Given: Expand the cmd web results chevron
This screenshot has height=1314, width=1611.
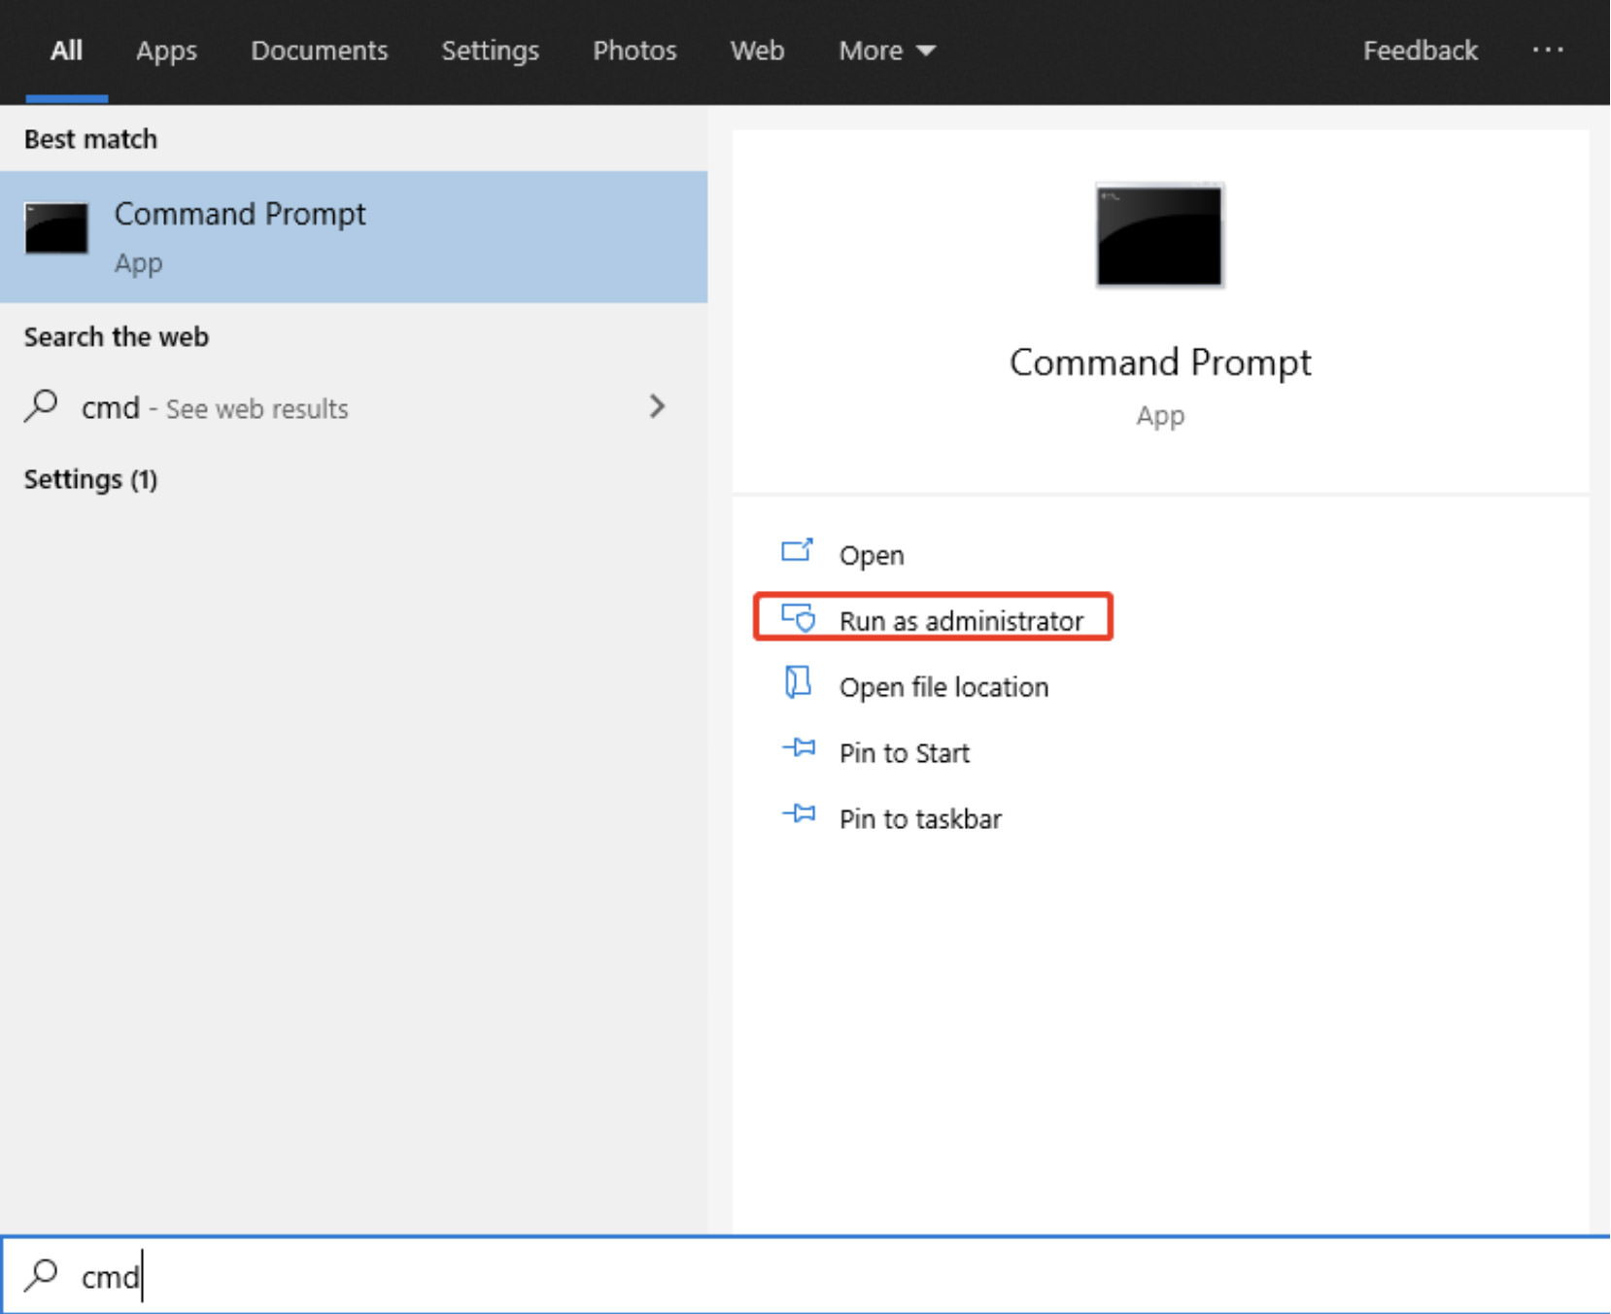Looking at the screenshot, I should pyautogui.click(x=659, y=406).
